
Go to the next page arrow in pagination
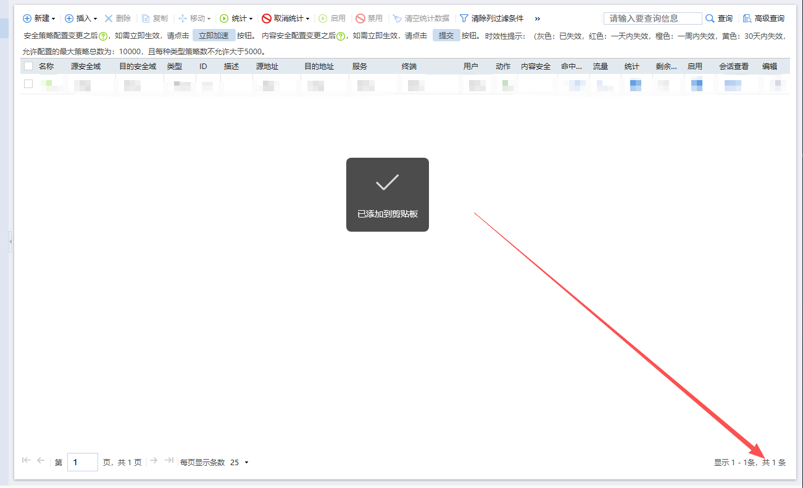(x=154, y=460)
